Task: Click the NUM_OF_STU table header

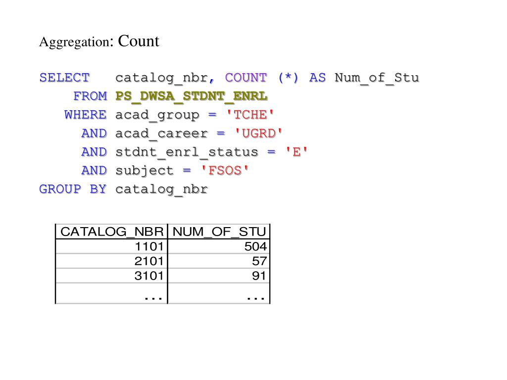Action: click(219, 232)
